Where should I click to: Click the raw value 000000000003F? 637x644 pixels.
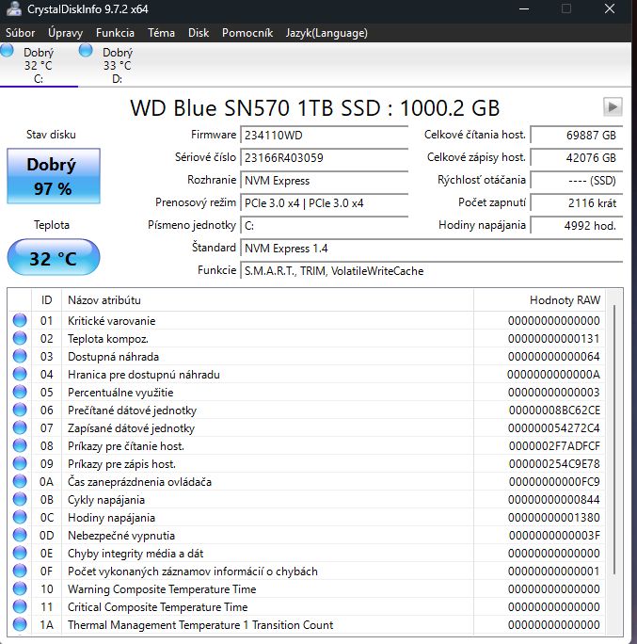coord(554,535)
